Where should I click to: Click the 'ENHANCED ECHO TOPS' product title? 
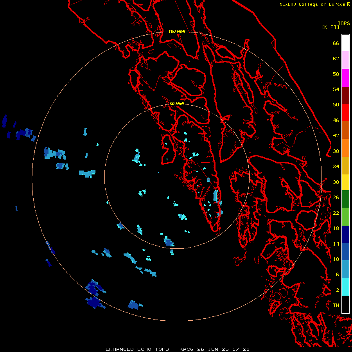pos(137,349)
